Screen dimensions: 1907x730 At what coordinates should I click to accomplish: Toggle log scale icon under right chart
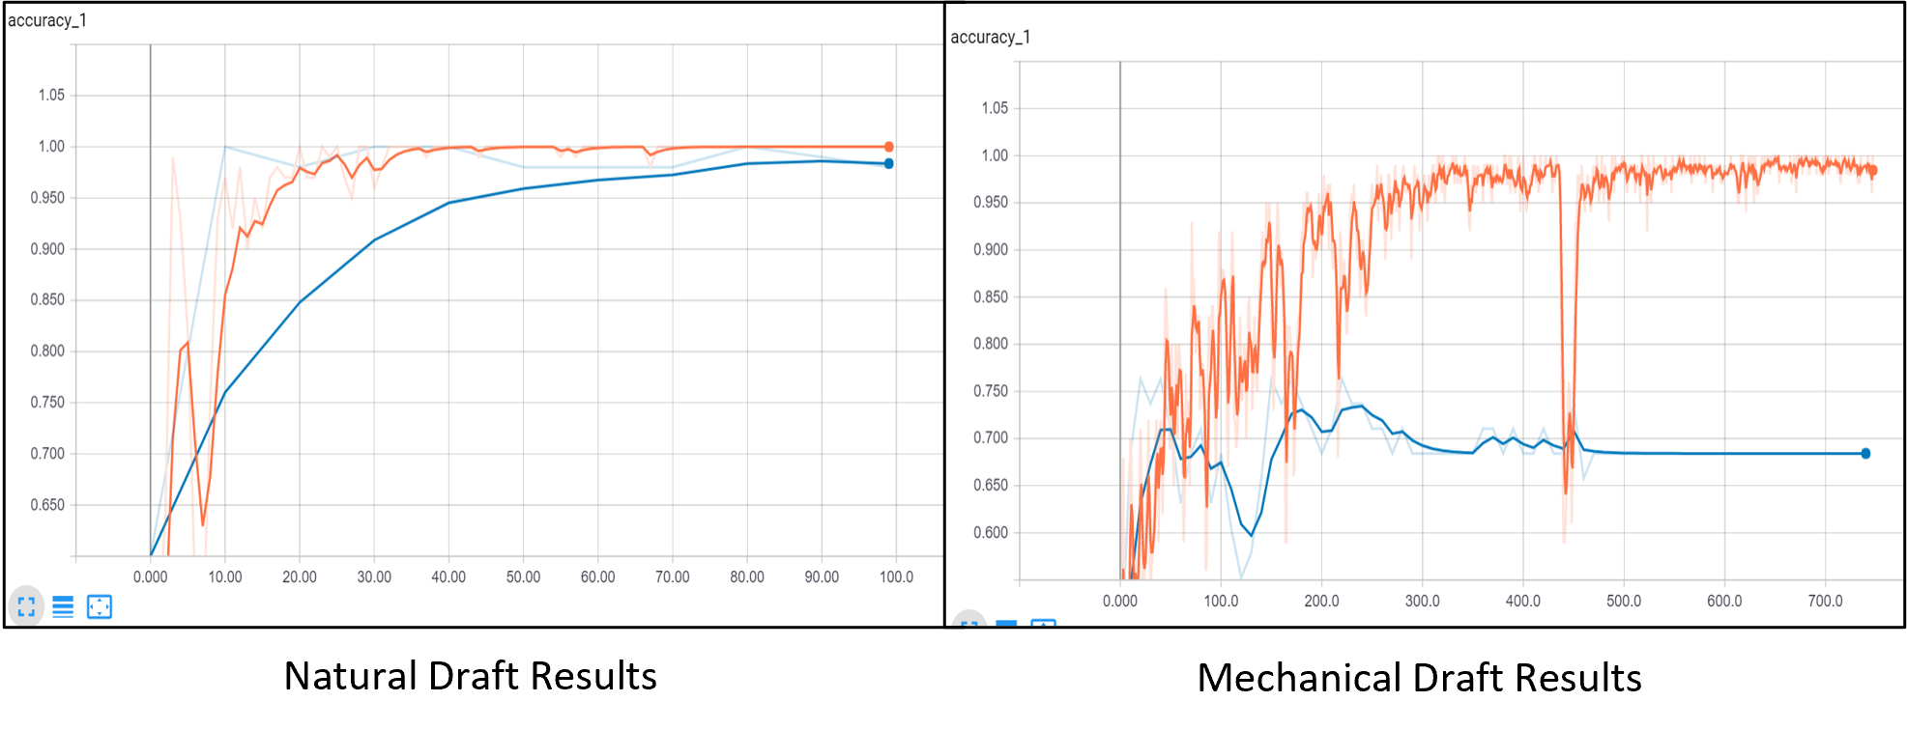point(1006,623)
